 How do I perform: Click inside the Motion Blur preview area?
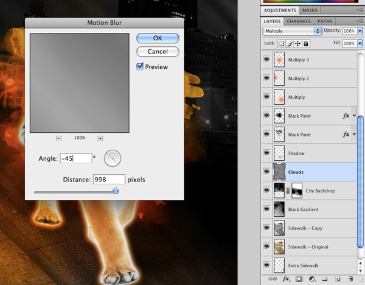[80, 83]
